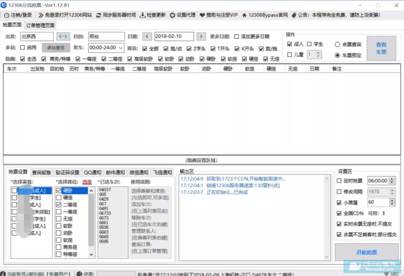Click the 开始抢票 button
This screenshot has height=276, width=404.
367,252
